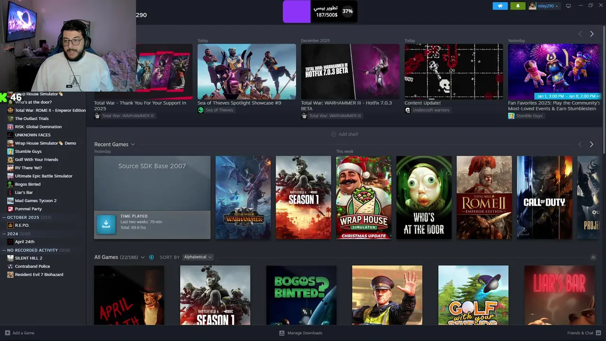Click the Pummel Party sidebar icon
Viewport: 606px width, 341px height.
pos(10,209)
